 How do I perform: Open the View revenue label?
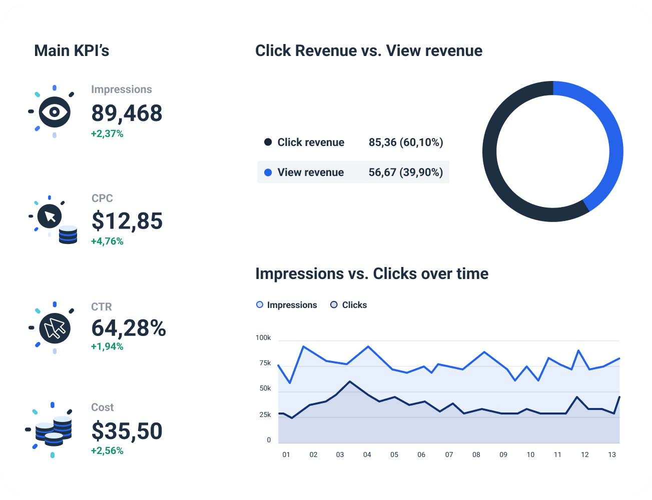click(310, 172)
